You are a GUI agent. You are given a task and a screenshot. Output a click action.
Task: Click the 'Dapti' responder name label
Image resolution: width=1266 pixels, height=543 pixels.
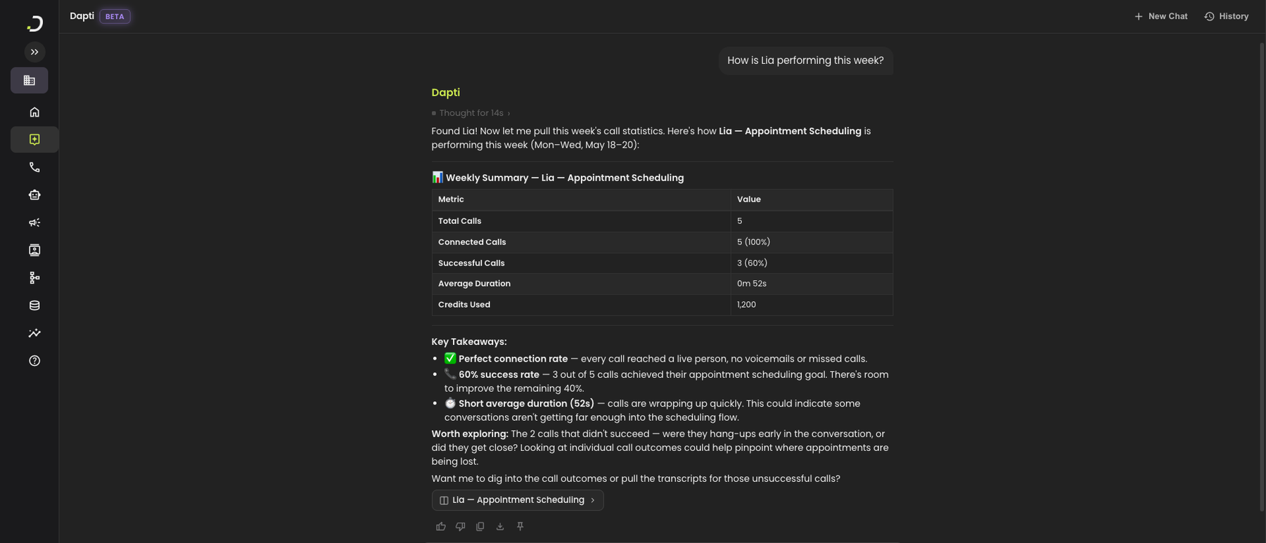point(446,93)
